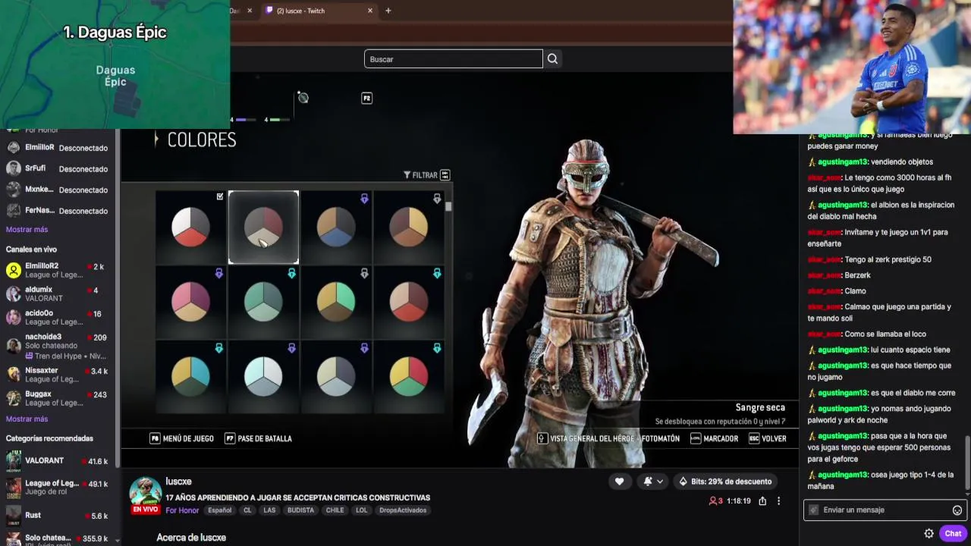Open the notification bell dropdown
Viewport: 971px width, 546px height.
pos(653,482)
